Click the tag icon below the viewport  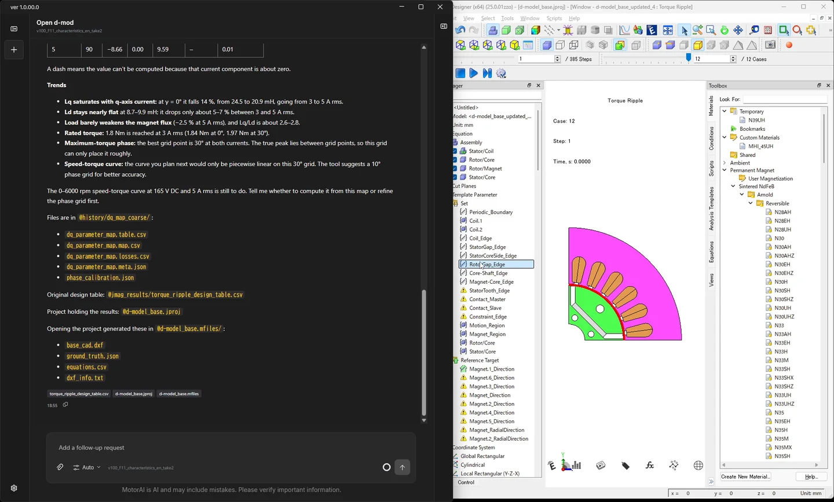point(625,466)
